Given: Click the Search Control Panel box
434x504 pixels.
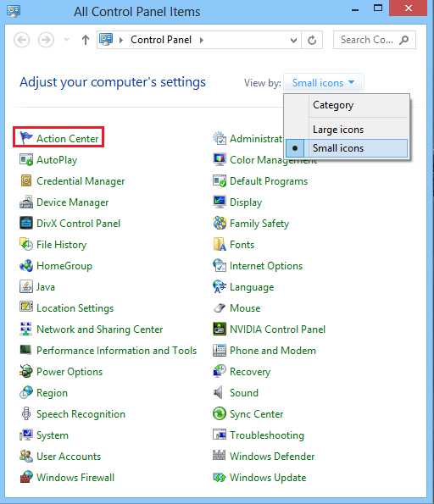Looking at the screenshot, I should coord(375,40).
